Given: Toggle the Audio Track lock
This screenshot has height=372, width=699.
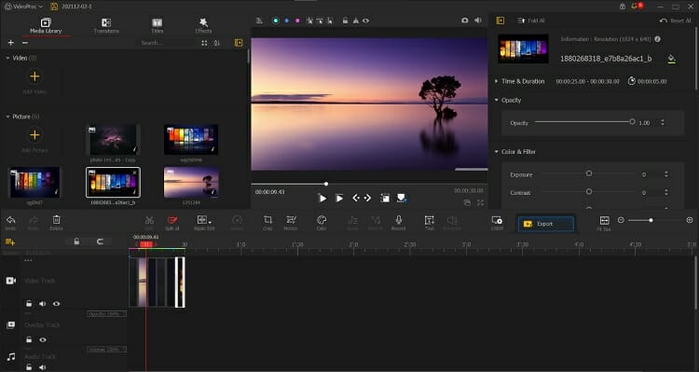Looking at the screenshot, I should pos(29,367).
